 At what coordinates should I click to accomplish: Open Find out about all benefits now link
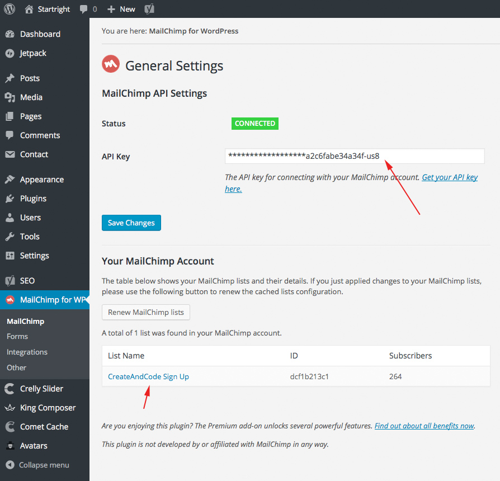pyautogui.click(x=424, y=426)
